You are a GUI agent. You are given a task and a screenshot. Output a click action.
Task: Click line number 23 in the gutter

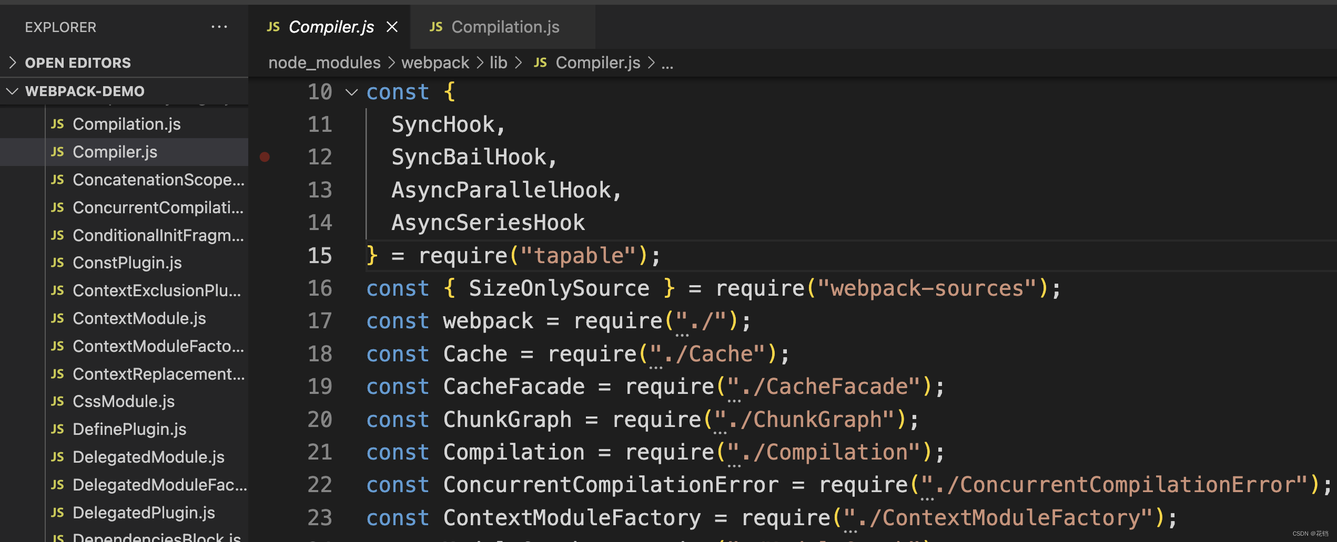pos(320,518)
